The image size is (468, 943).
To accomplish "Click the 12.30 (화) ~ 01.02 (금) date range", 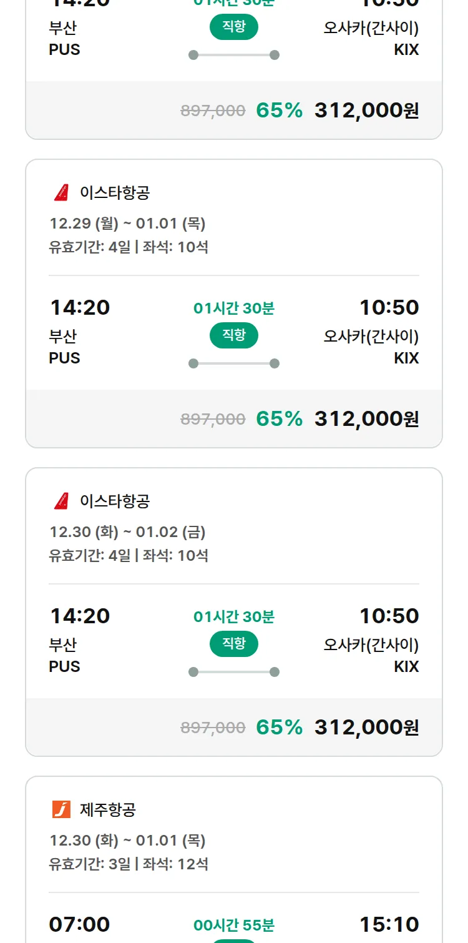I will tap(127, 532).
